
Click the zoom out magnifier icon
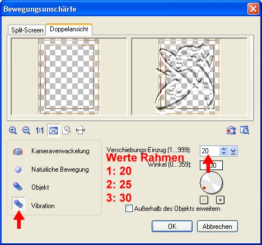[26, 130]
